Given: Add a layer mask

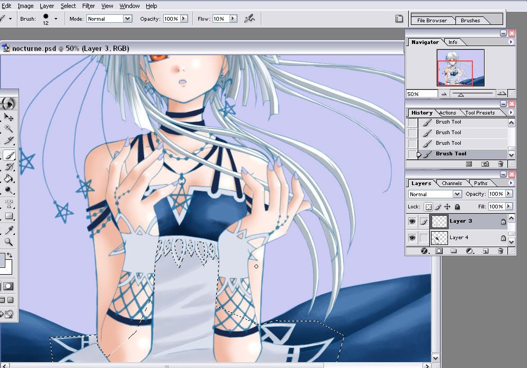Looking at the screenshot, I should coord(439,251).
